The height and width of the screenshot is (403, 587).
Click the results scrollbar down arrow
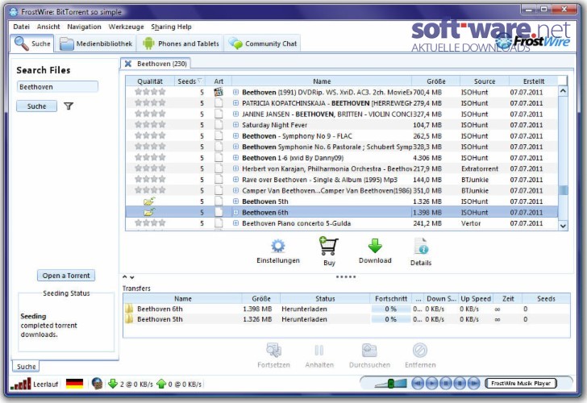point(563,225)
